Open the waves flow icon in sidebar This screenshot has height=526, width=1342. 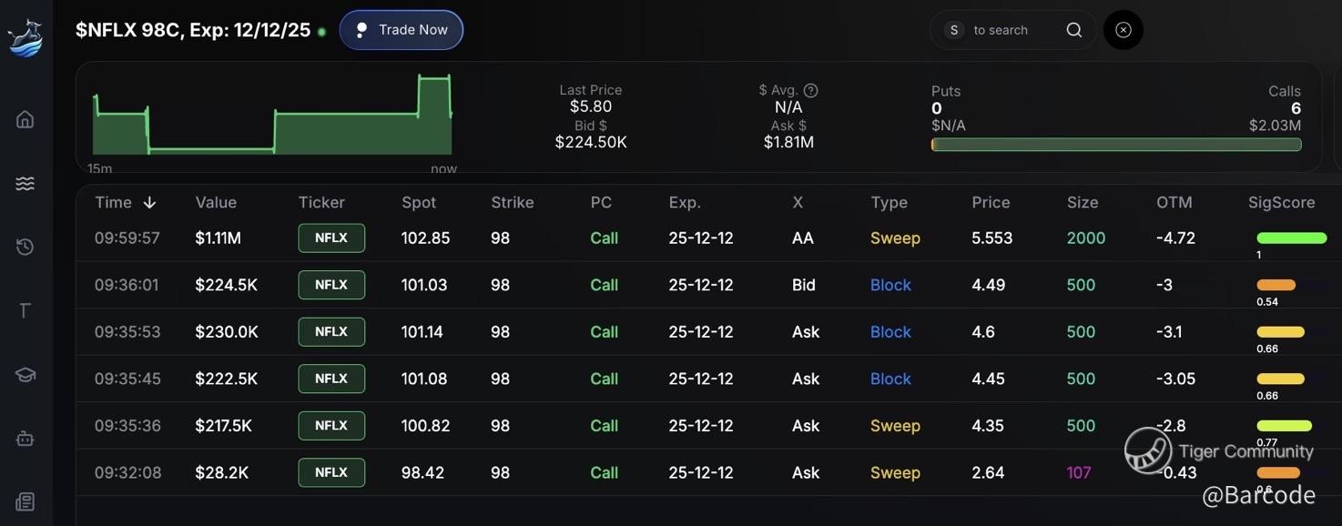[x=25, y=184]
